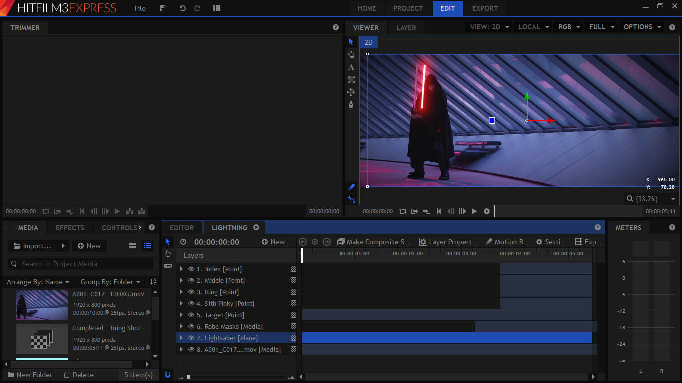
Task: Expand the Robe Masks layer properties
Action: pos(181,326)
